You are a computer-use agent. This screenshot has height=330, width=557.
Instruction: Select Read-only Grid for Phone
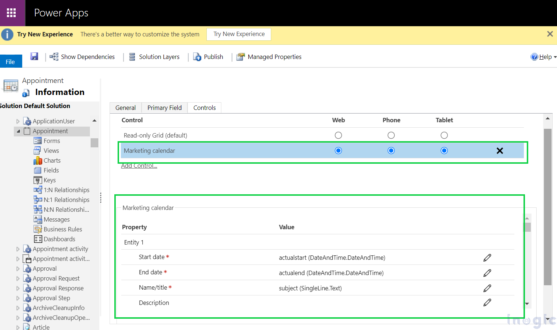pos(391,135)
